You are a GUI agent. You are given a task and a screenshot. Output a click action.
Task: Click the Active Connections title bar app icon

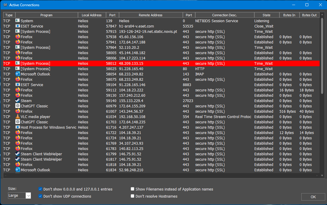pos(5,5)
